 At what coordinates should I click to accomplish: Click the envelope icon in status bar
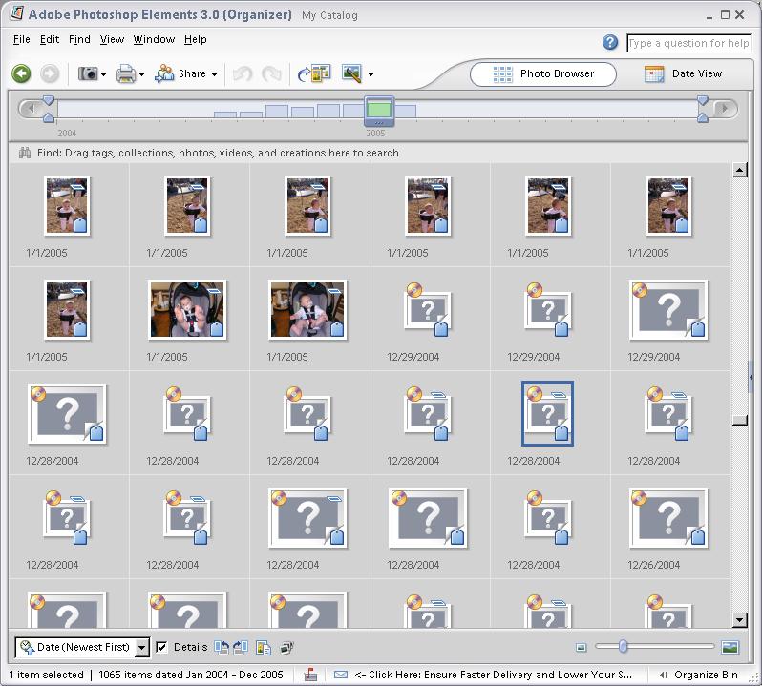pos(340,675)
